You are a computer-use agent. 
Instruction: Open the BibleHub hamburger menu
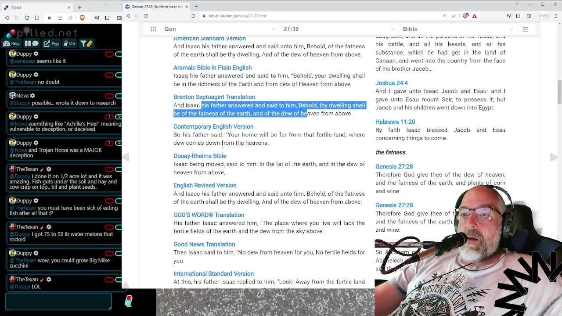click(525, 29)
